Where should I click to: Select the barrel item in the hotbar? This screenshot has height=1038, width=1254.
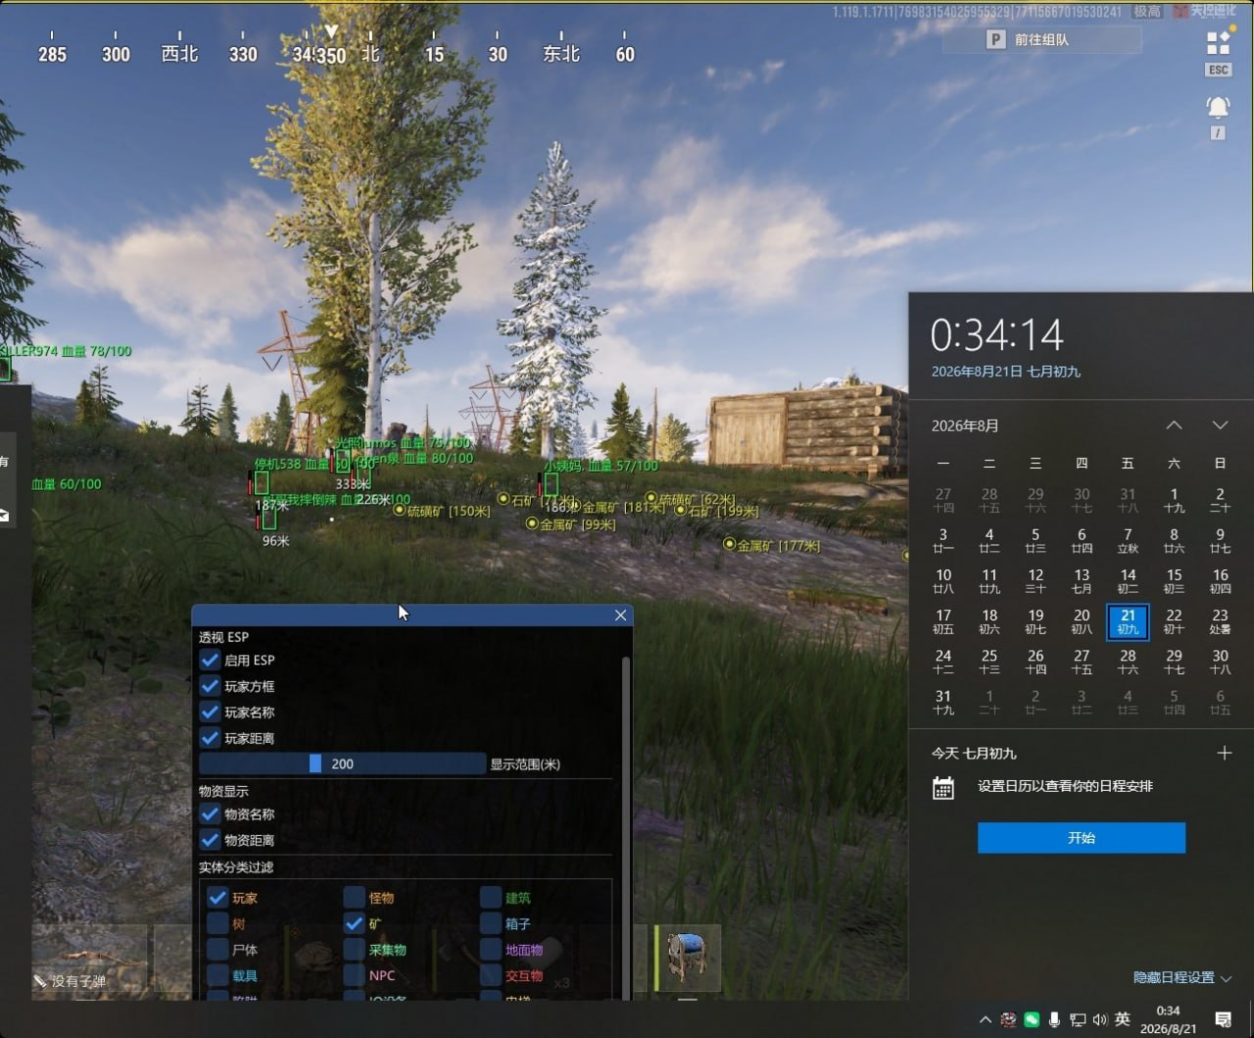[x=688, y=957]
